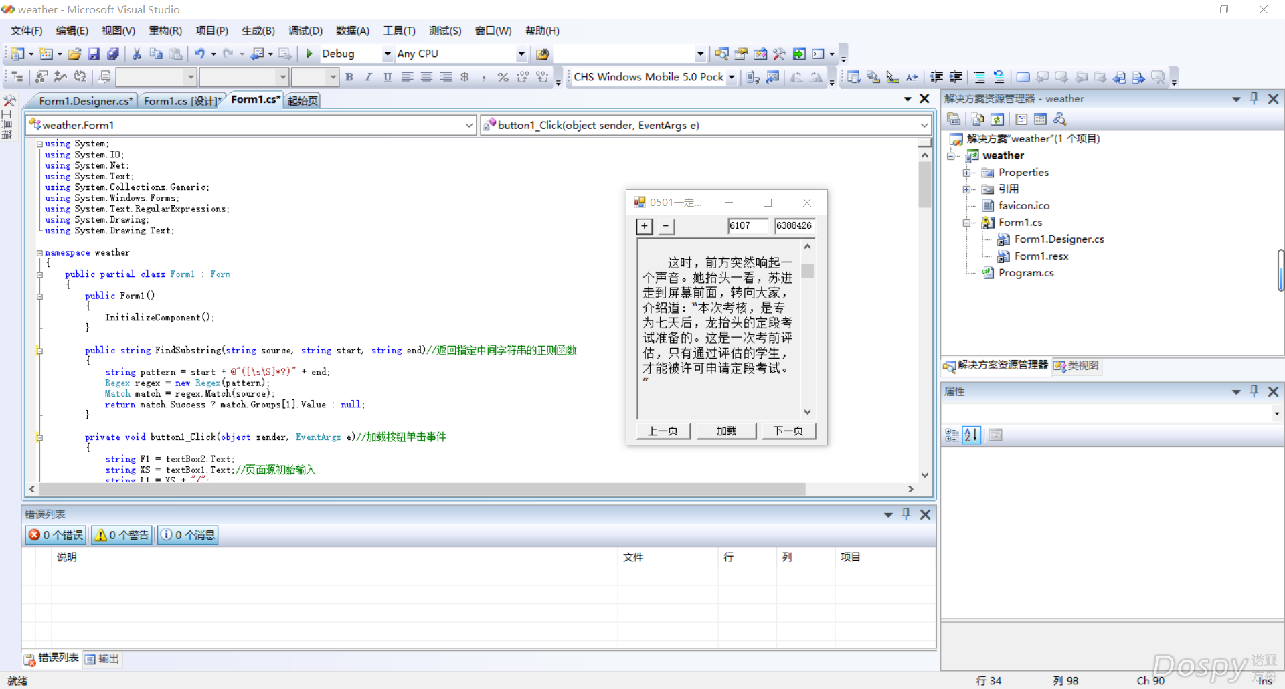Toggle auto-hide pin on the Error List panel
The image size is (1285, 689).
coord(906,514)
